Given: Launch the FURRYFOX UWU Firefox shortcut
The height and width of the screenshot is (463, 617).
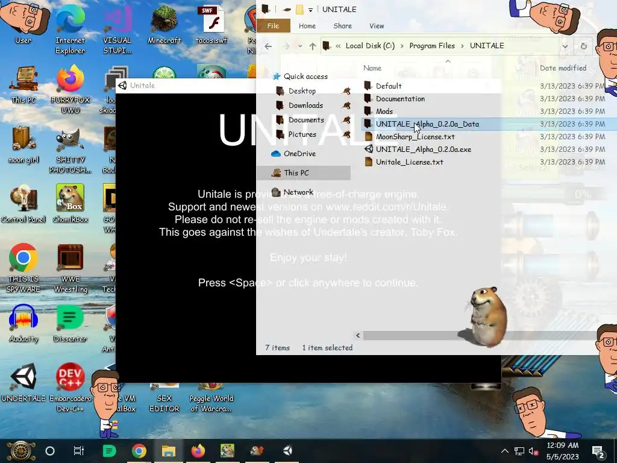Looking at the screenshot, I should click(x=70, y=90).
